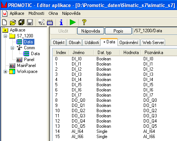The height and width of the screenshot is (141, 177).
Task: Open the Aplikace menu
Action: tap(17, 13)
